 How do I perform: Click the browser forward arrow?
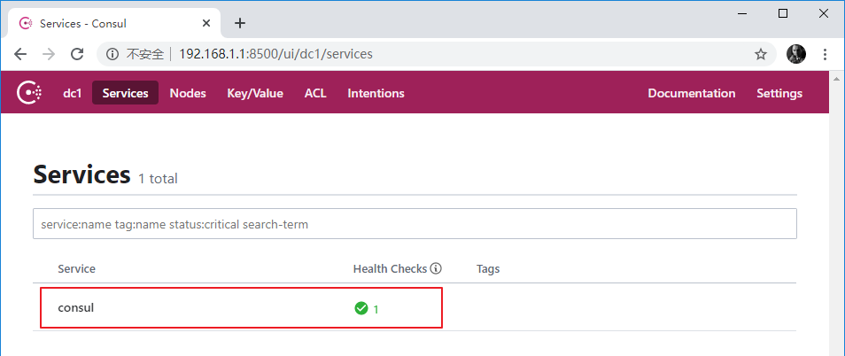click(x=49, y=54)
